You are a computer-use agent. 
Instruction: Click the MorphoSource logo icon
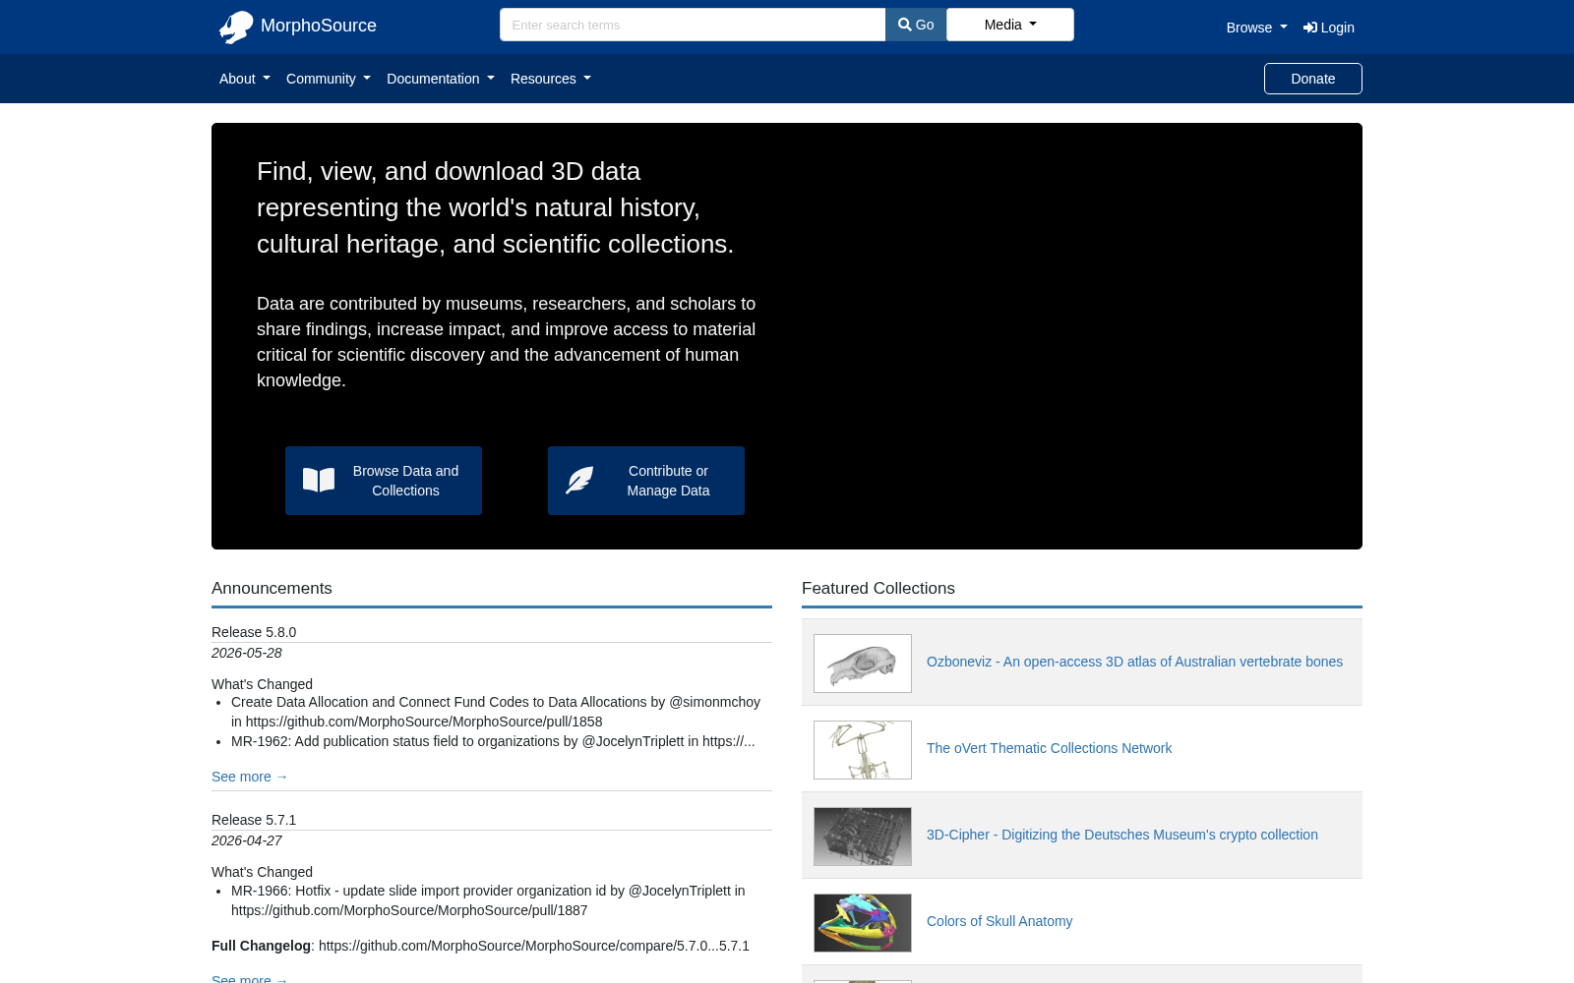click(236, 27)
